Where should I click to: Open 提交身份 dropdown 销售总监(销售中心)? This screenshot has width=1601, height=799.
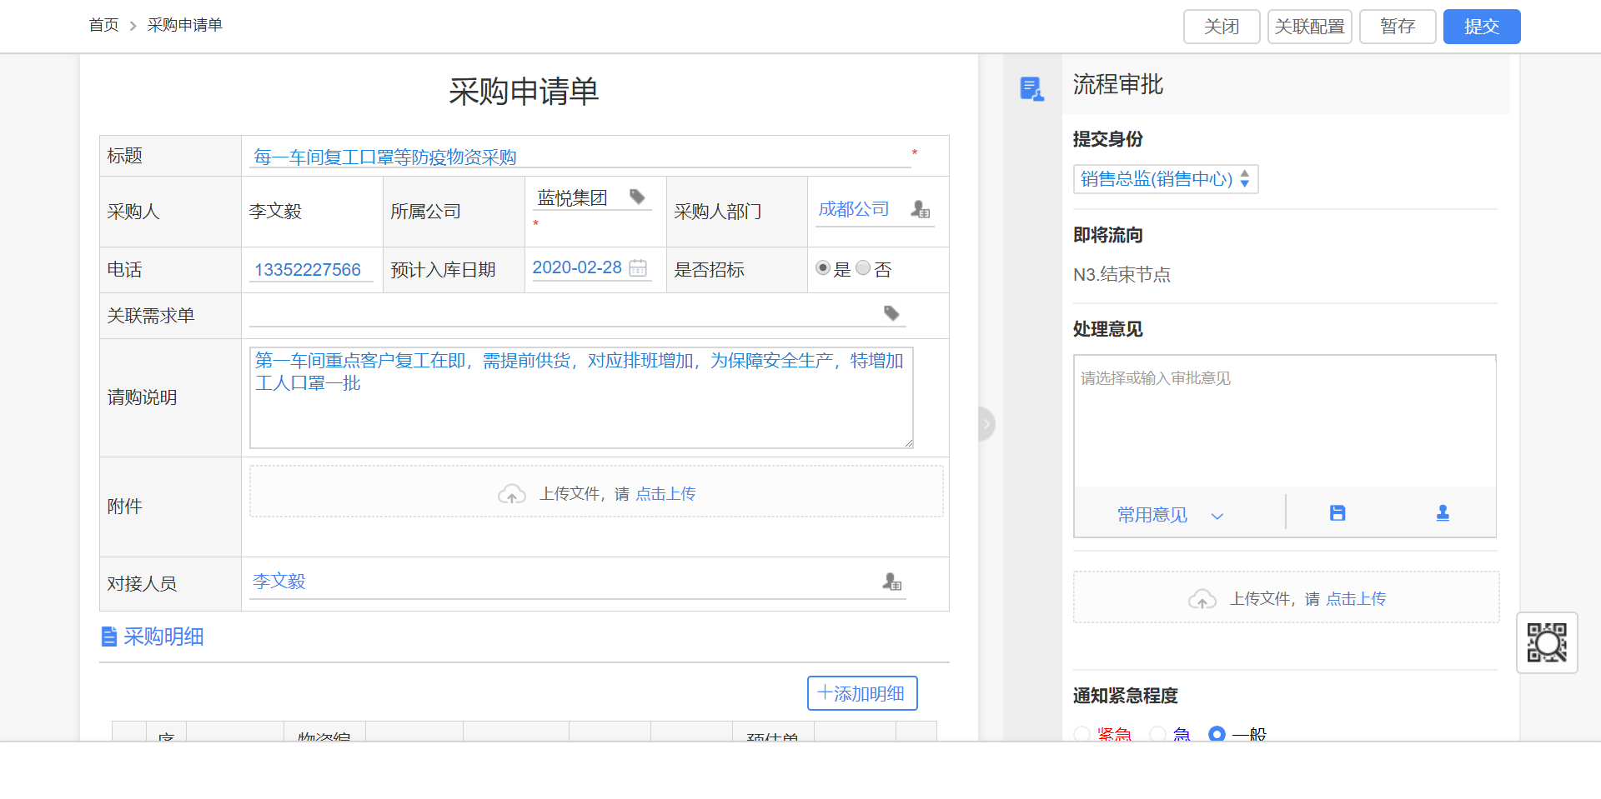[x=1165, y=179]
